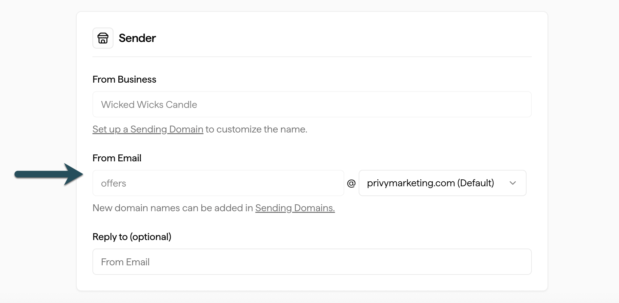Screen dimensions: 619x303
Task: Open the Set up a Sending Domain link
Action: 147,129
